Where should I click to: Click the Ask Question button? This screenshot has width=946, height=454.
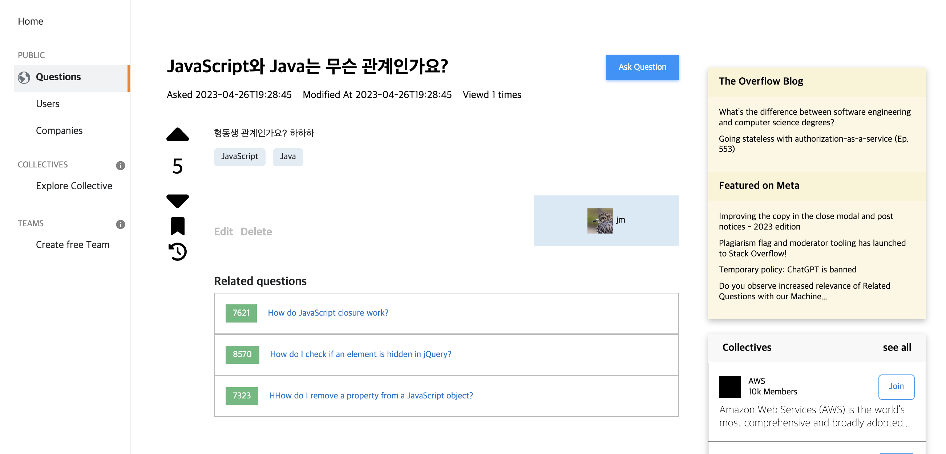pos(642,67)
